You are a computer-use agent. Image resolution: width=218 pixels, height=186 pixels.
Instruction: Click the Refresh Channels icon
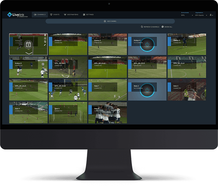click(x=142, y=27)
